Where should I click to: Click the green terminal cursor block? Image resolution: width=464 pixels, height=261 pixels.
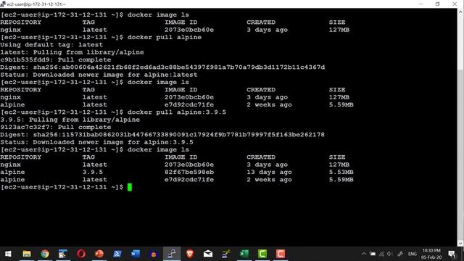(x=130, y=187)
